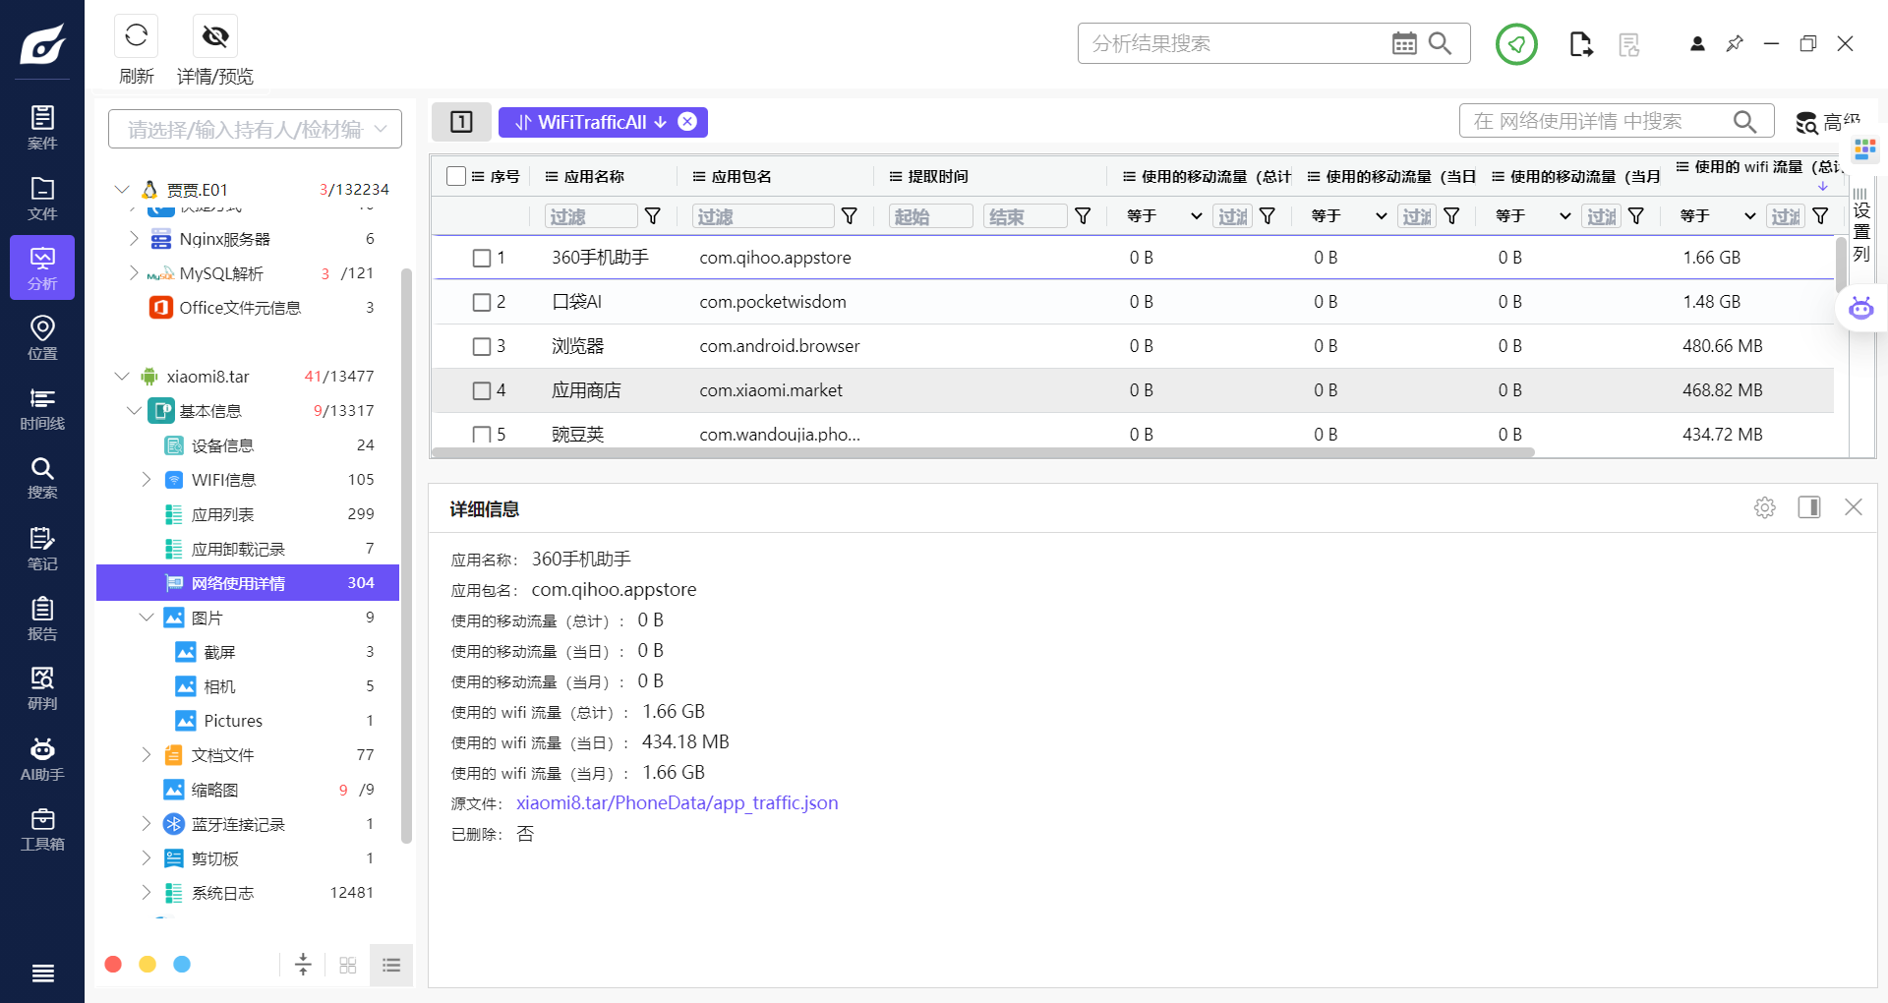Click the green circular shield icon
Screen dimensions: 1888x1003
tap(1516, 43)
